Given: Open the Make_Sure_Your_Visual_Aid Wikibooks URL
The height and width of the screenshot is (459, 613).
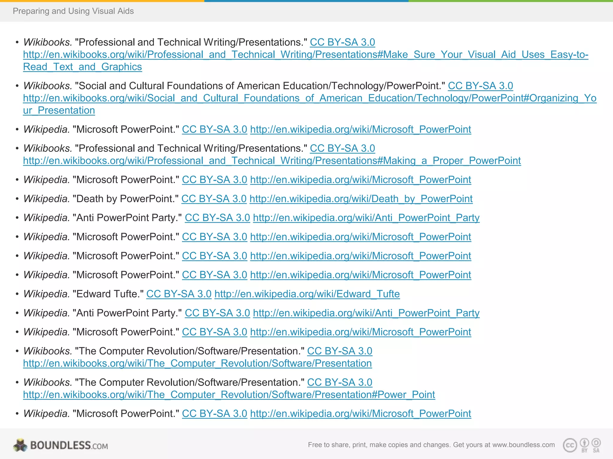Looking at the screenshot, I should point(306,61).
